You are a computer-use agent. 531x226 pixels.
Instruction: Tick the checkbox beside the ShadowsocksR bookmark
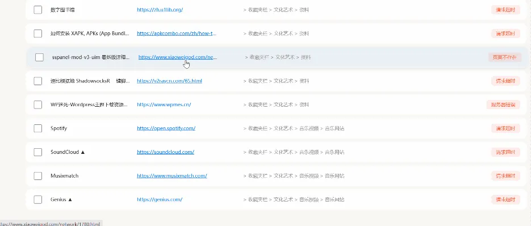pos(37,81)
